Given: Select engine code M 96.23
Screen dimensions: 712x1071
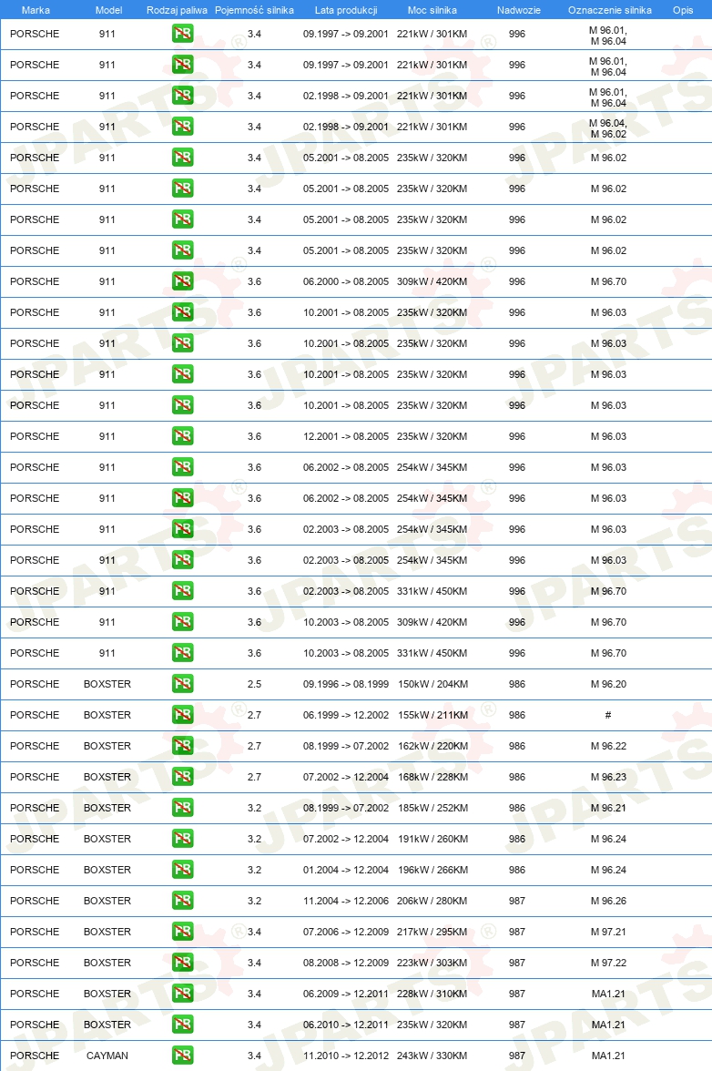Looking at the screenshot, I should click(x=608, y=777).
